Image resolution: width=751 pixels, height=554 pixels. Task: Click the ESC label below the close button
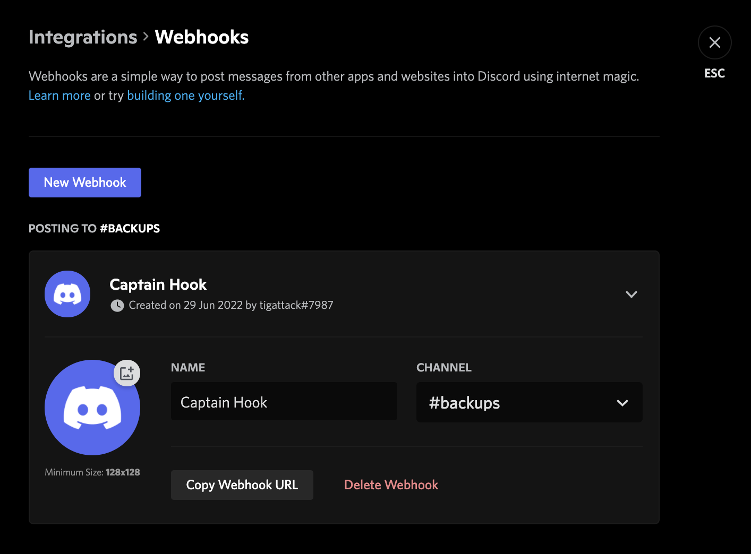[x=714, y=73]
